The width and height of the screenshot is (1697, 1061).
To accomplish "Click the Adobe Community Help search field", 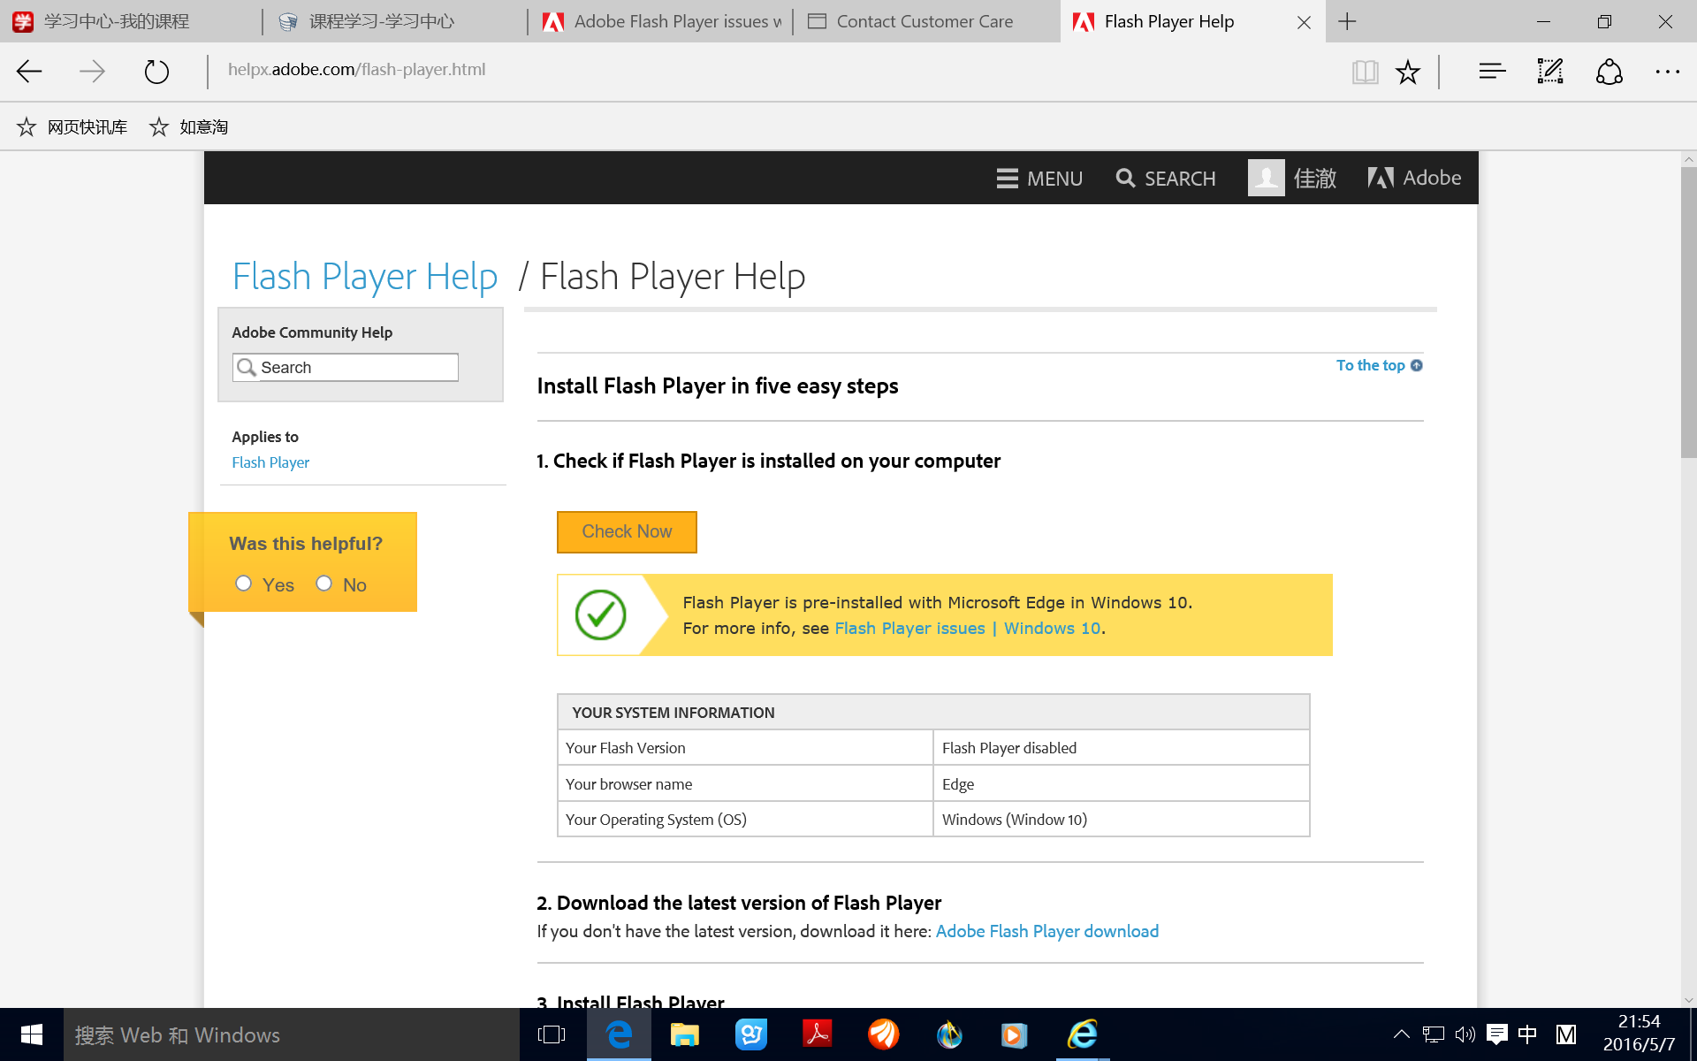I will (346, 368).
